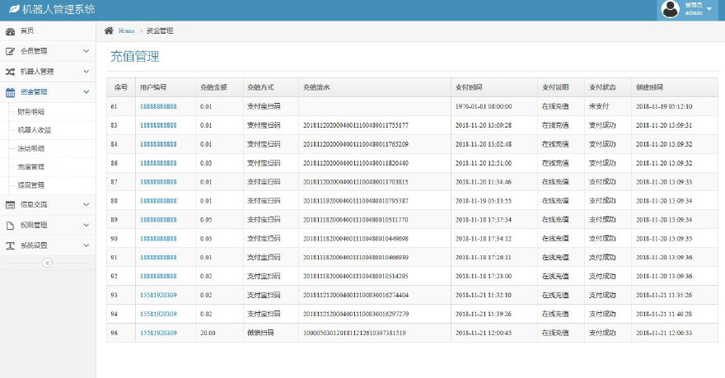The image size is (725, 378).
Task: Open 财务明细 in the sidebar submenu
Action: pos(31,111)
